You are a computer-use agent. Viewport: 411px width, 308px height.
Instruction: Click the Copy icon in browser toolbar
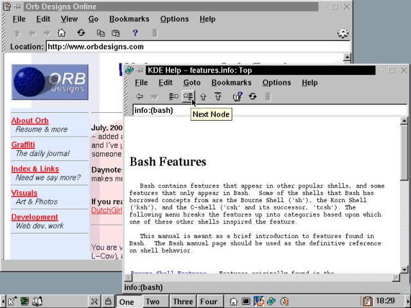[x=100, y=33]
